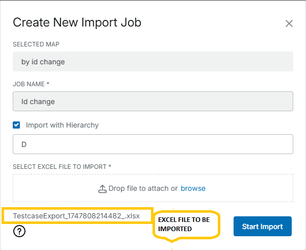The image size is (306, 250).
Task: Uncheck the Import with Hierarchy checkbox
Action: [x=16, y=124]
